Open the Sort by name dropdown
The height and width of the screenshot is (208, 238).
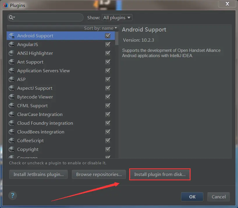(x=100, y=28)
